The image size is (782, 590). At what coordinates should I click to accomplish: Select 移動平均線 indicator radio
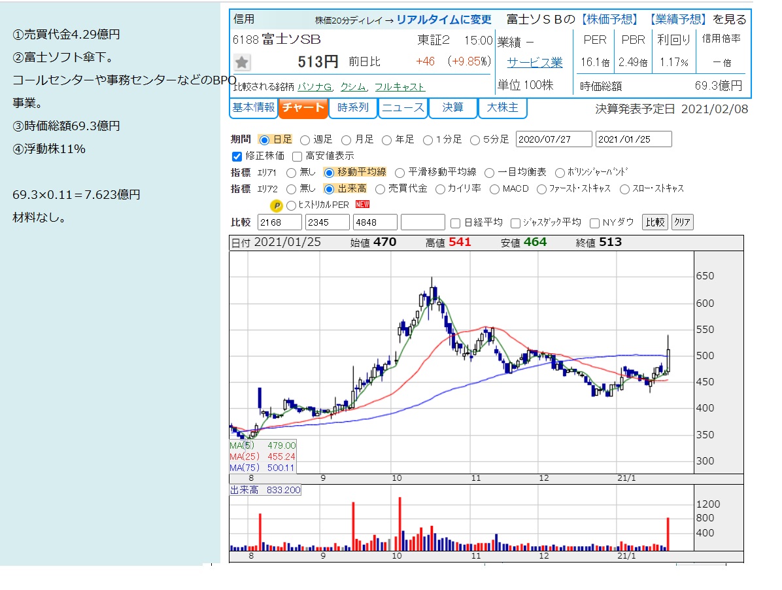coord(329,173)
